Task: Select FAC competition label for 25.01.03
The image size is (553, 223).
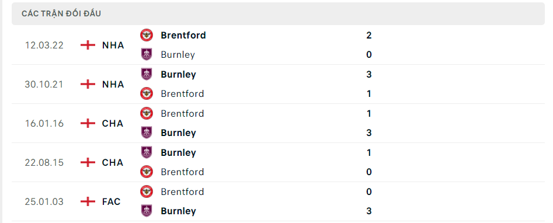Action: [x=112, y=201]
